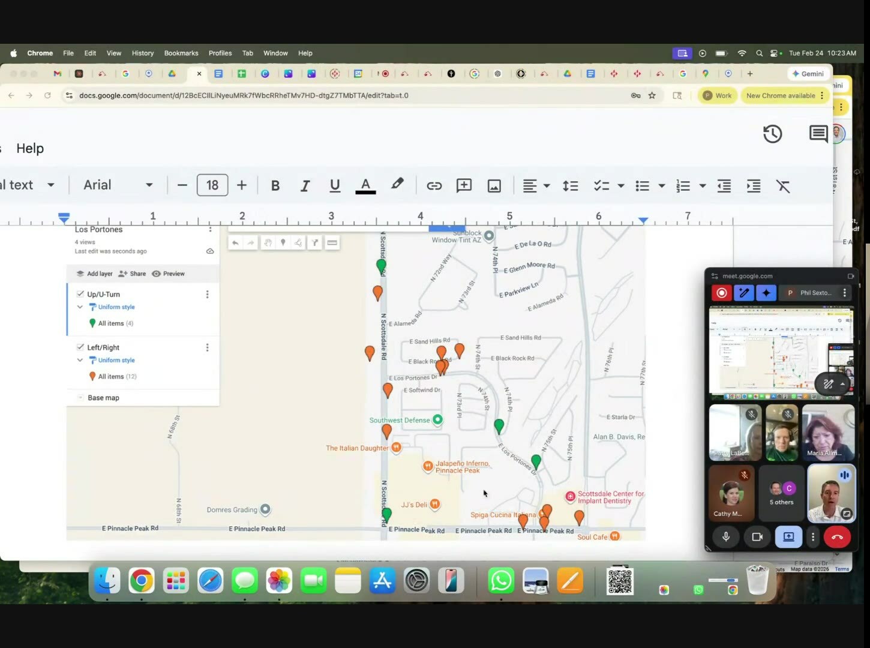Open the font family Arial dropdown
Image resolution: width=870 pixels, height=648 pixels.
(118, 185)
